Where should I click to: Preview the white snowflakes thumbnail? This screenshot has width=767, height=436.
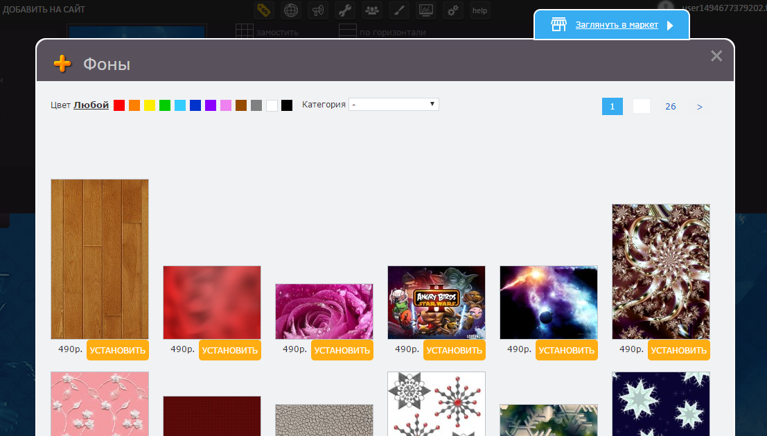pos(437,403)
